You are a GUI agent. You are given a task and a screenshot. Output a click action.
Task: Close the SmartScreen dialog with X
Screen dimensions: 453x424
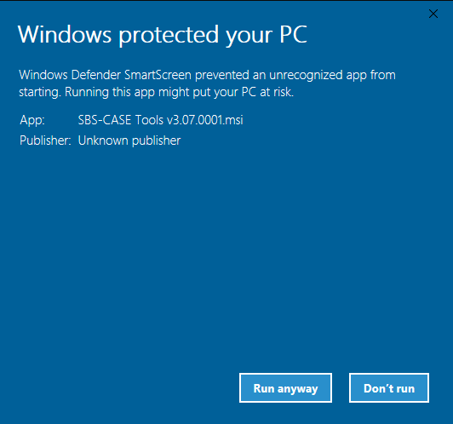tap(433, 14)
